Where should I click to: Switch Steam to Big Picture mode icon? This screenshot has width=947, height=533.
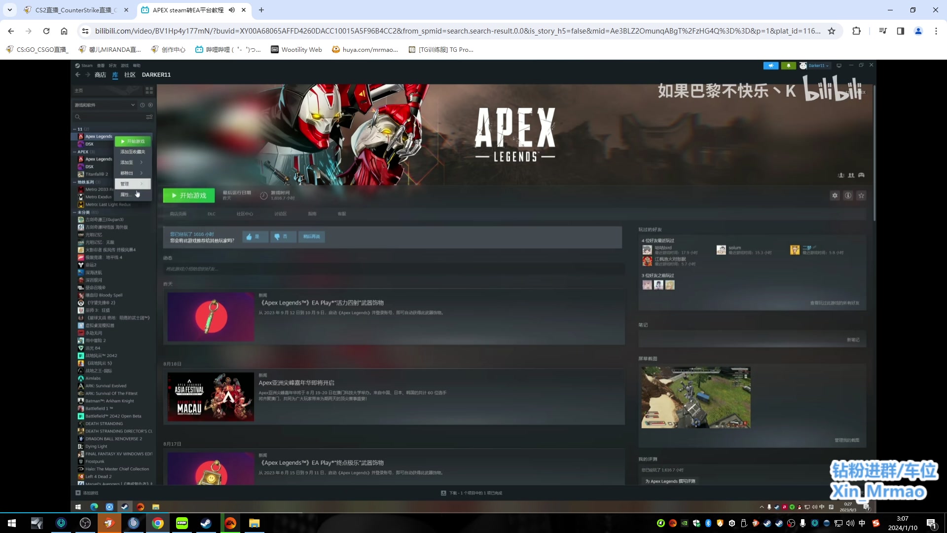[838, 66]
